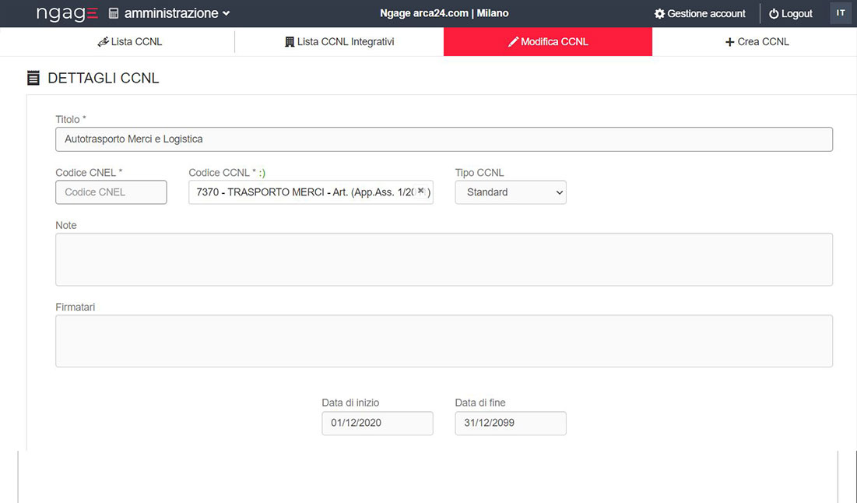Viewport: 857px width, 503px height.
Task: Click the Codice CCNL label
Action: [x=227, y=173]
